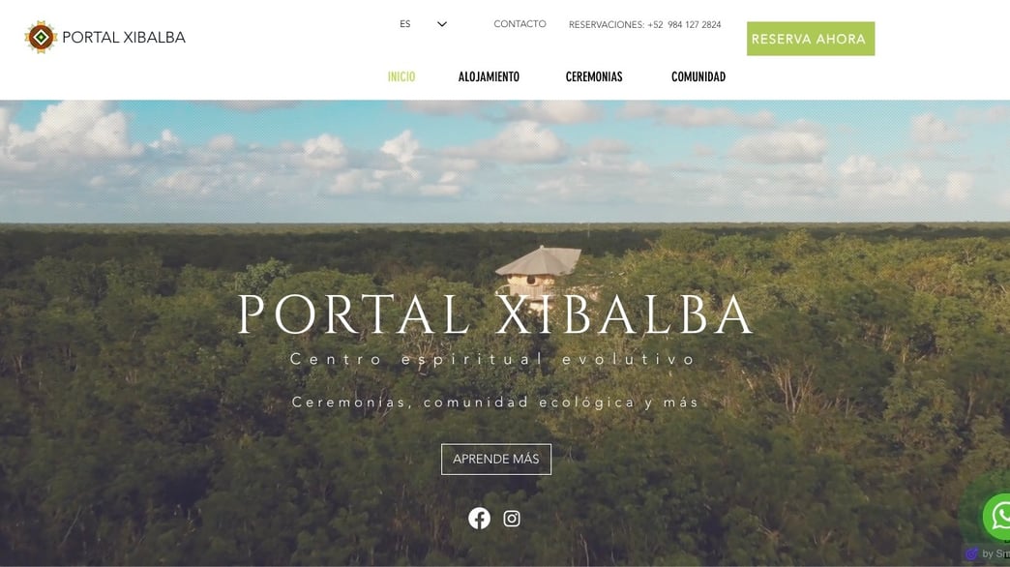The width and height of the screenshot is (1010, 567).
Task: Open the Alojamiento menu item
Action: point(489,76)
